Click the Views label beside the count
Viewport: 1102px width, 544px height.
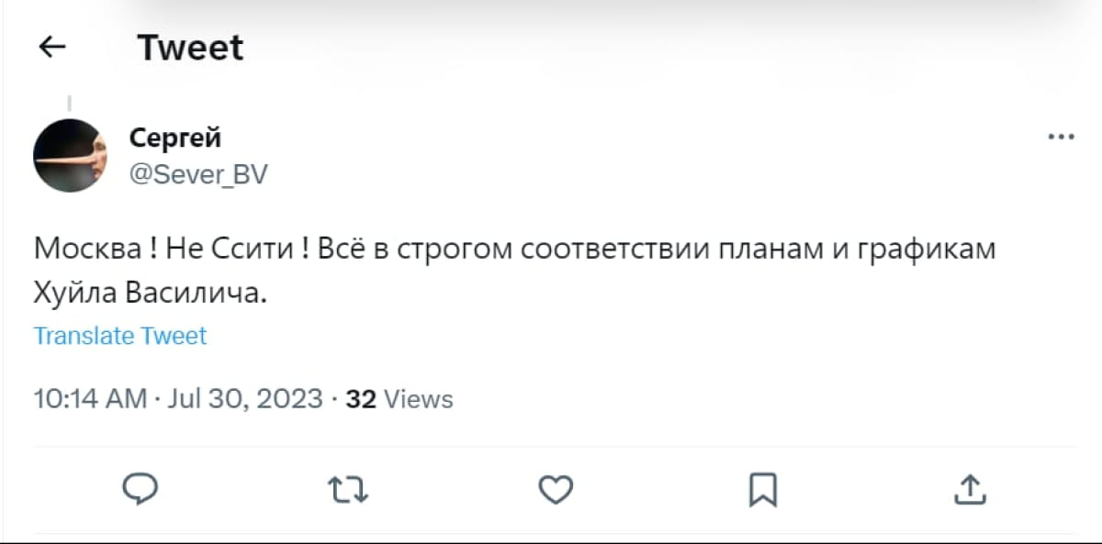[418, 399]
